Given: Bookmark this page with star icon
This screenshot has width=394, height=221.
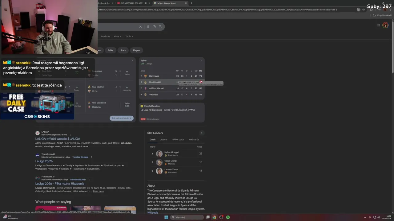Looking at the screenshot, I should (364, 10).
